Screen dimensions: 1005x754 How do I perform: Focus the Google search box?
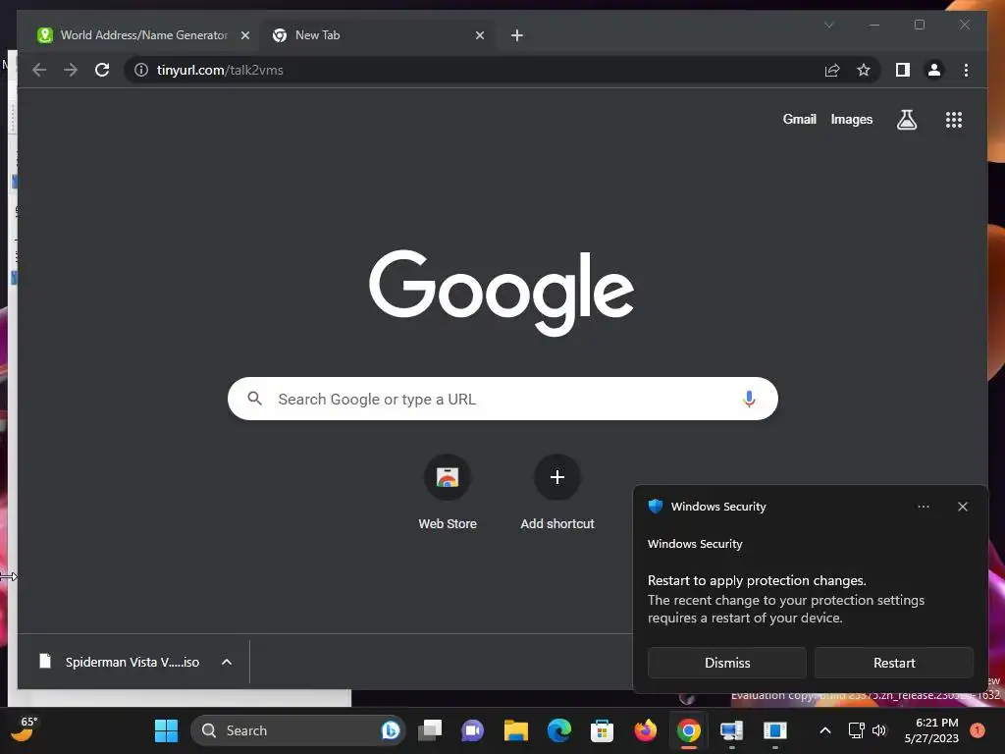point(502,399)
